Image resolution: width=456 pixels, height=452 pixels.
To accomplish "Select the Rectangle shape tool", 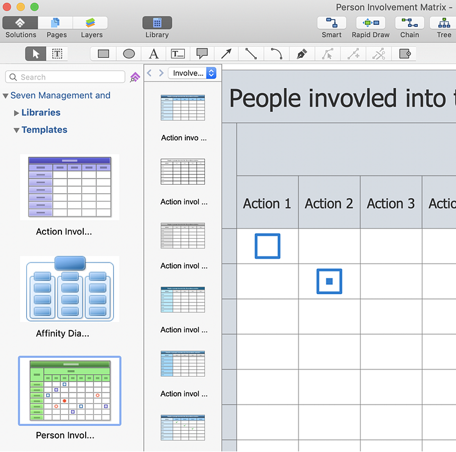I will tap(103, 53).
